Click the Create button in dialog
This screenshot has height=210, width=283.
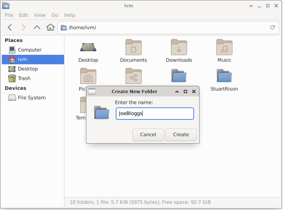pos(181,135)
